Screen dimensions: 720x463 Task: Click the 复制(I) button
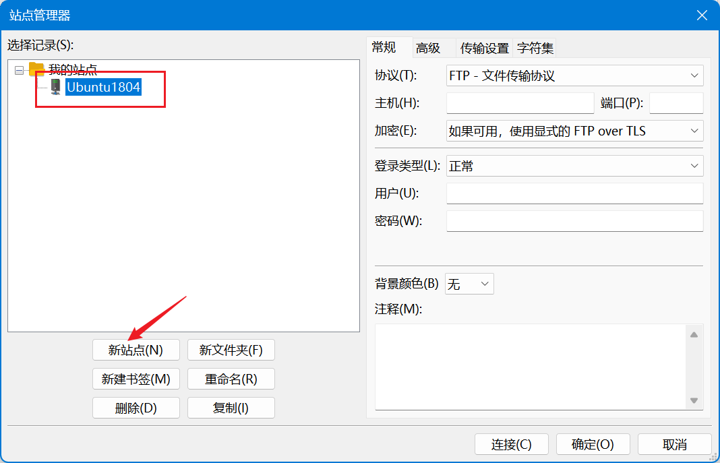click(x=231, y=408)
